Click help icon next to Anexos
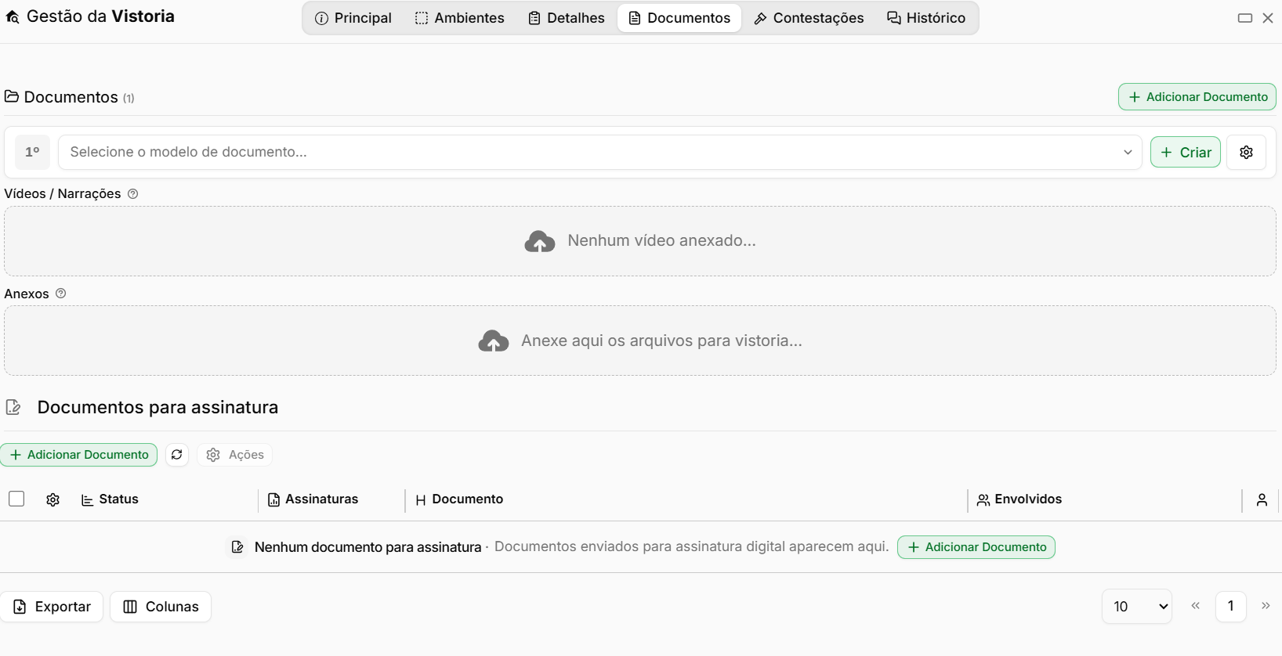1282x656 pixels. click(x=61, y=294)
